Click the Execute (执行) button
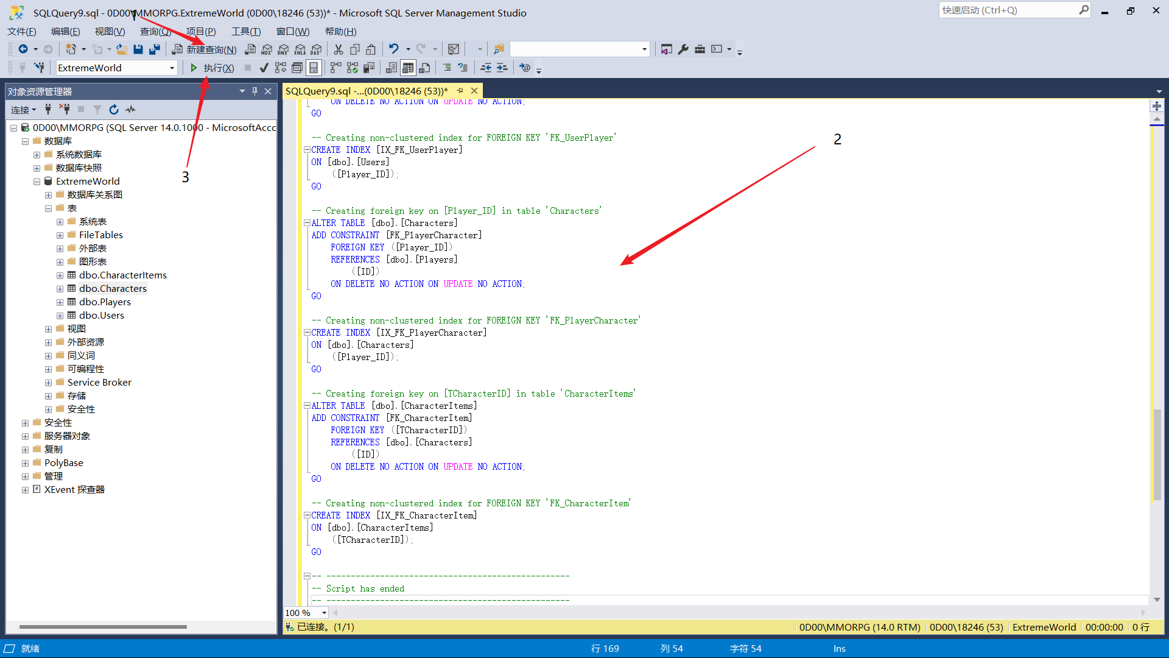 click(x=212, y=68)
